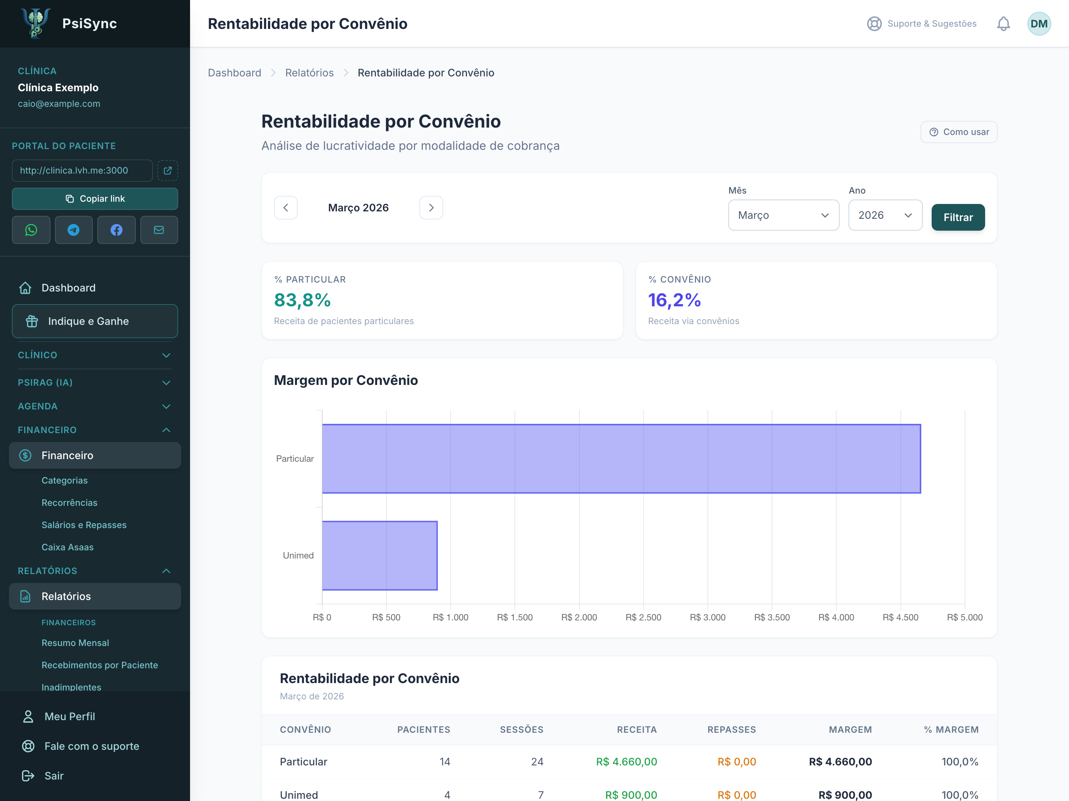
Task: Click the Copiar link button
Action: pyautogui.click(x=95, y=199)
